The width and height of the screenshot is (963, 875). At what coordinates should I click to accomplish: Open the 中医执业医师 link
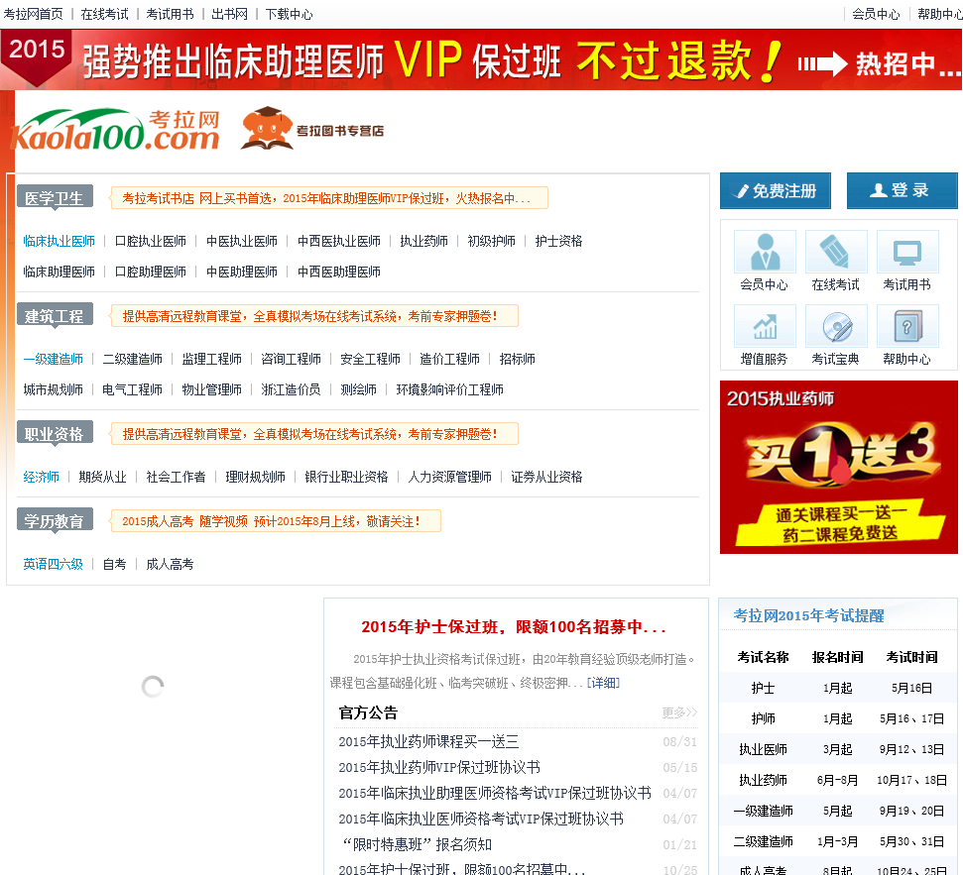[x=242, y=241]
